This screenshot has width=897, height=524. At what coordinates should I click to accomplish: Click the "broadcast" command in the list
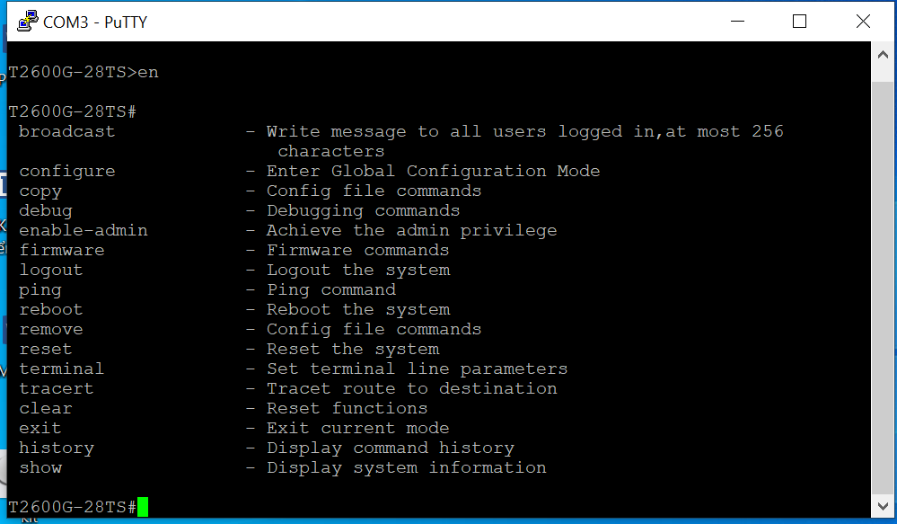tap(67, 131)
